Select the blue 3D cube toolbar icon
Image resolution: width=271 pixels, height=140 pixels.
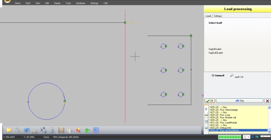27,130
